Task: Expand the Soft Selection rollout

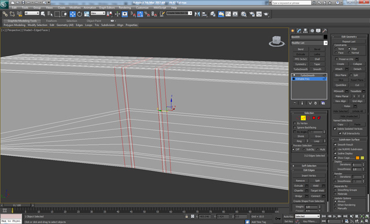Action: tap(309, 166)
